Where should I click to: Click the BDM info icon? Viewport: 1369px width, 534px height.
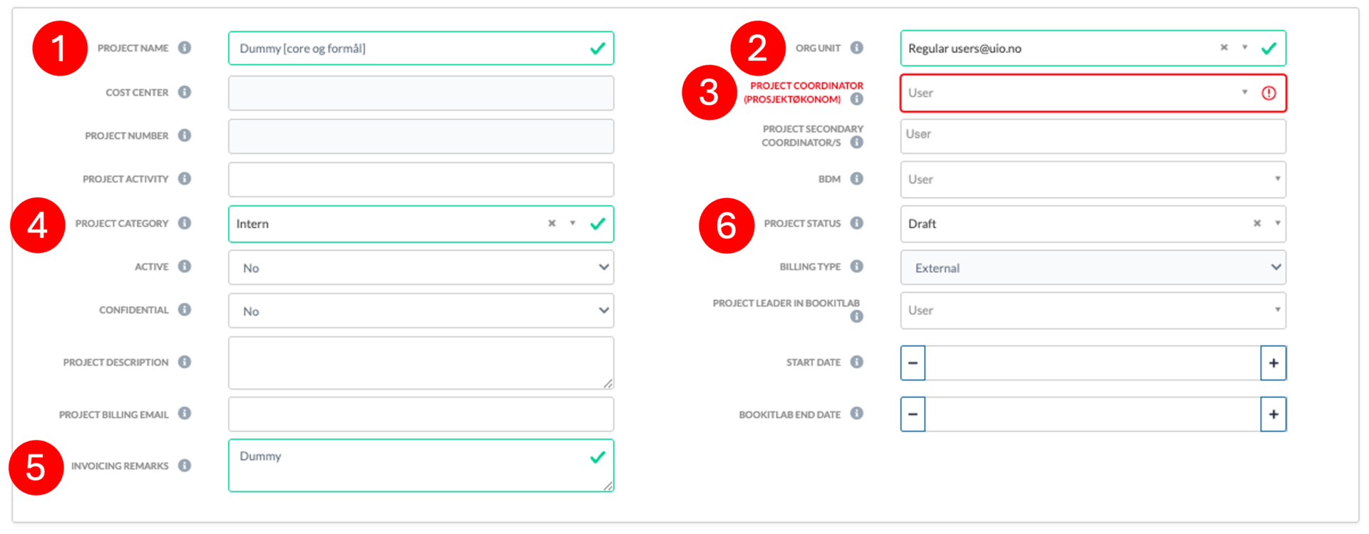[x=857, y=178]
